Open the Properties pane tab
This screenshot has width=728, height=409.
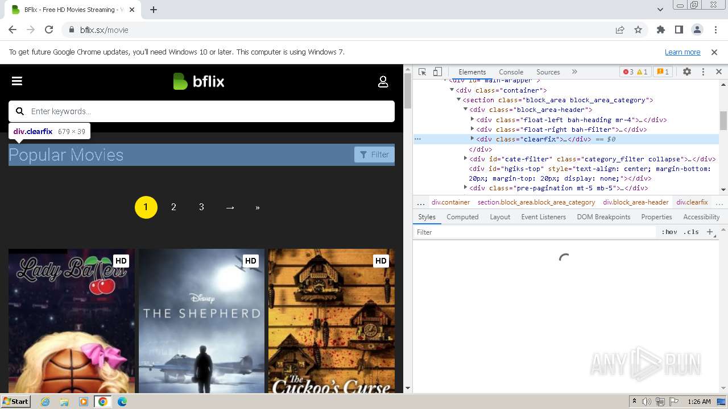[656, 217]
